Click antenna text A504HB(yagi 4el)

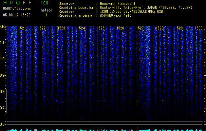coord(116,15)
